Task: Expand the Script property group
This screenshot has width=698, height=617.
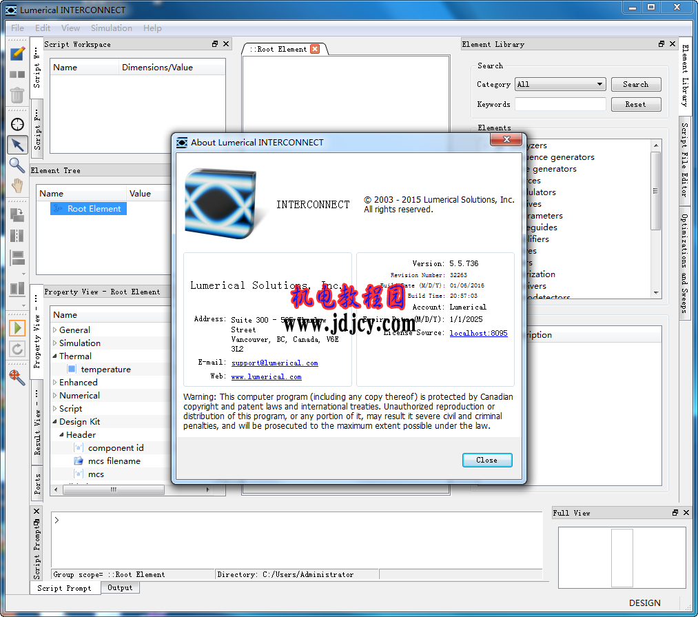Action: pyautogui.click(x=54, y=409)
